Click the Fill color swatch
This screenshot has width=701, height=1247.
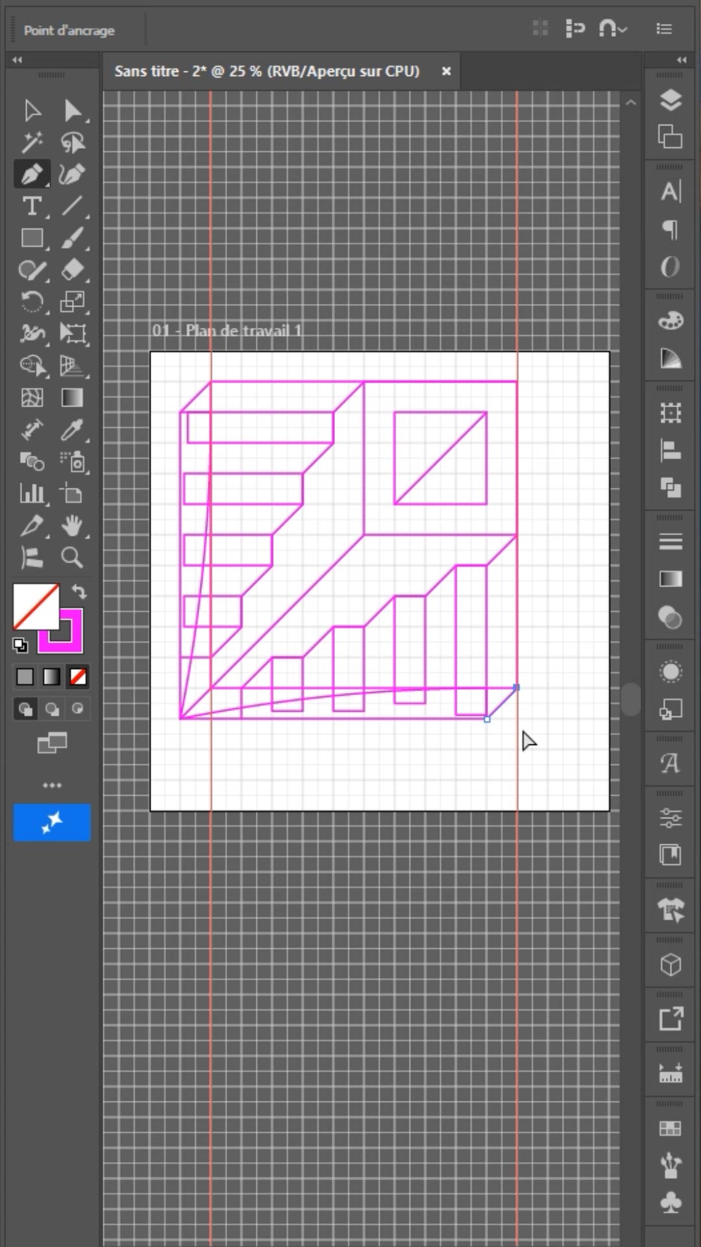point(36,607)
